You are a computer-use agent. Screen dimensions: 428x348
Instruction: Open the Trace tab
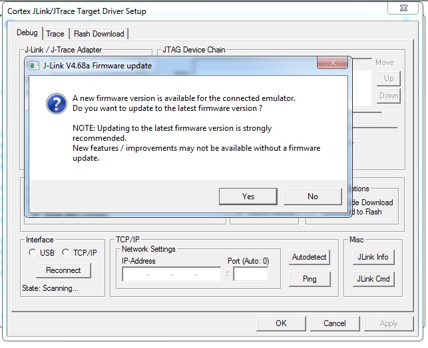[x=55, y=34]
